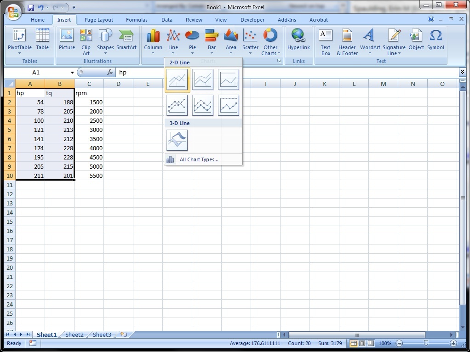
Task: Insert a Text Box
Action: [326, 42]
